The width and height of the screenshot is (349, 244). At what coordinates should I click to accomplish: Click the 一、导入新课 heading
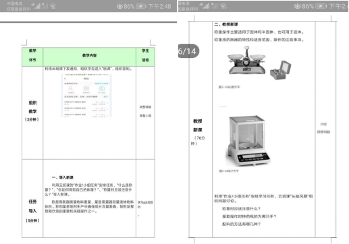(x=63, y=177)
